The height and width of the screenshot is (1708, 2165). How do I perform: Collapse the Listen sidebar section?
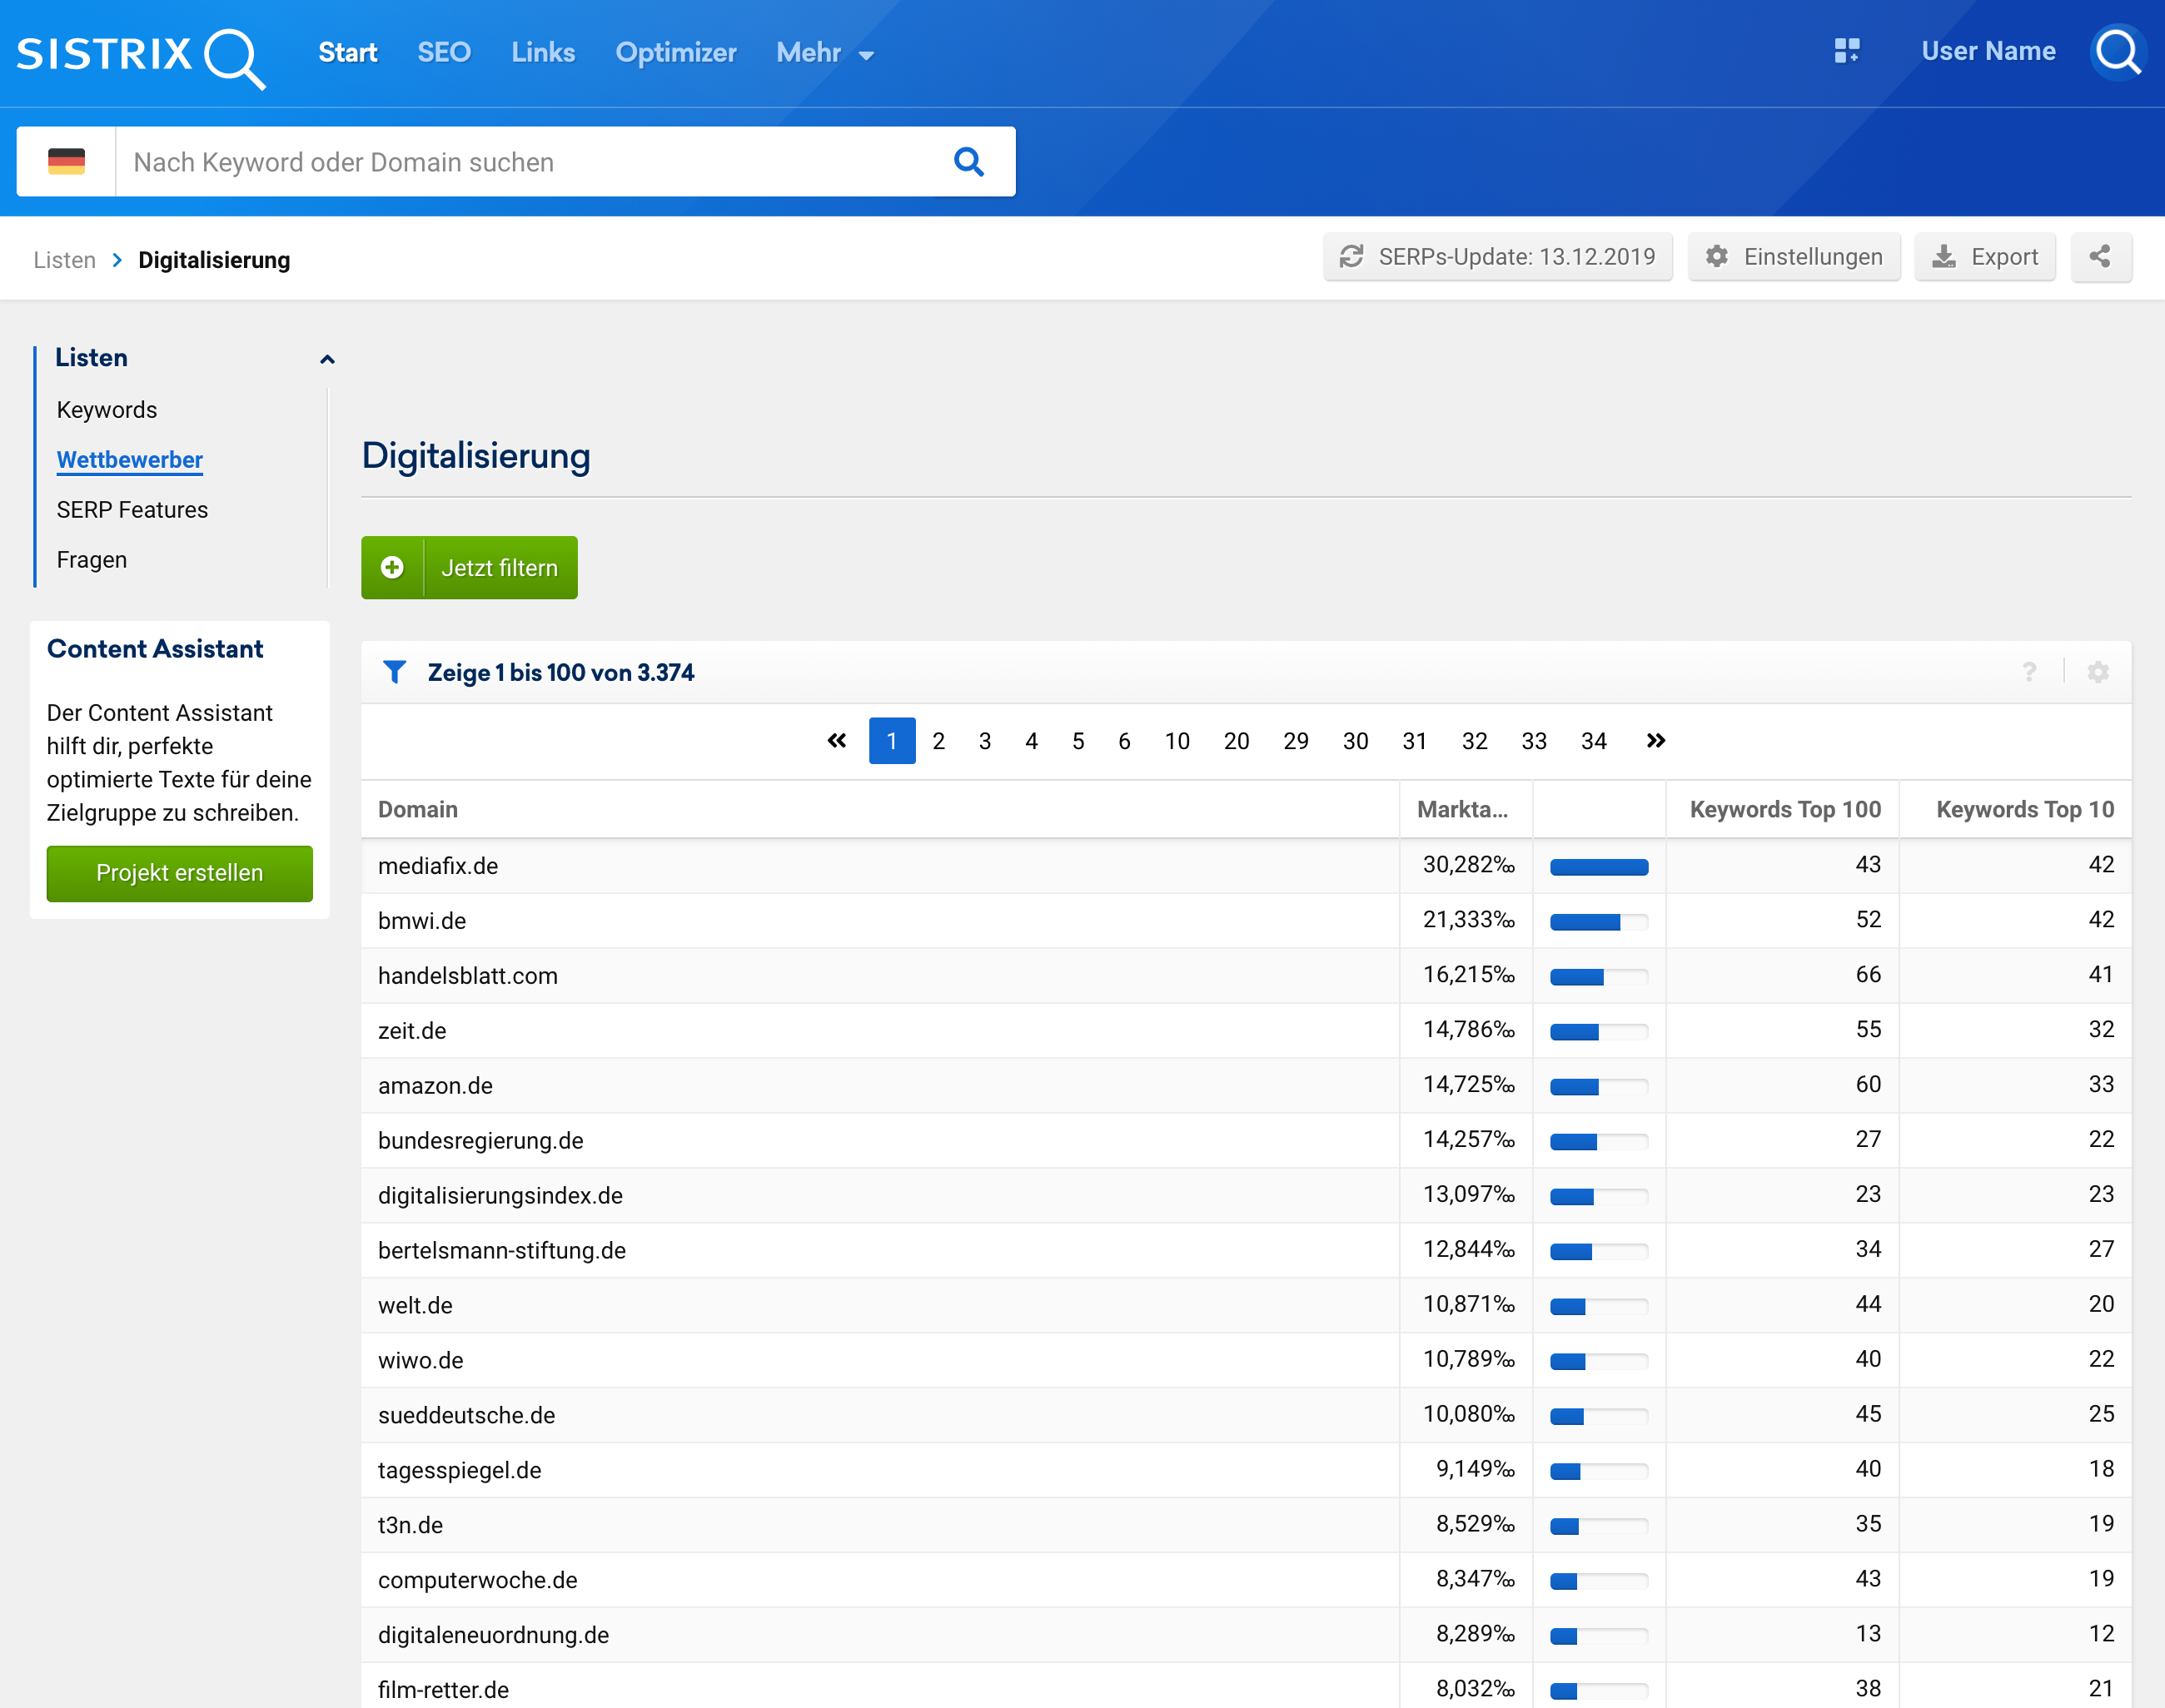(326, 359)
